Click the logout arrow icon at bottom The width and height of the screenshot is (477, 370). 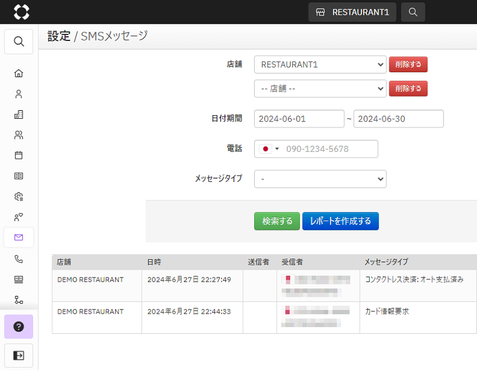pyautogui.click(x=18, y=355)
